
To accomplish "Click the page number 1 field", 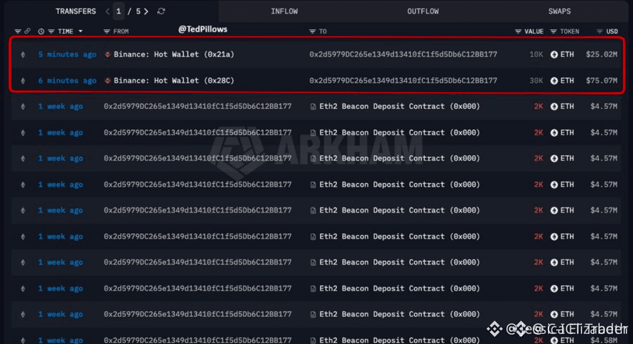I will [x=118, y=11].
